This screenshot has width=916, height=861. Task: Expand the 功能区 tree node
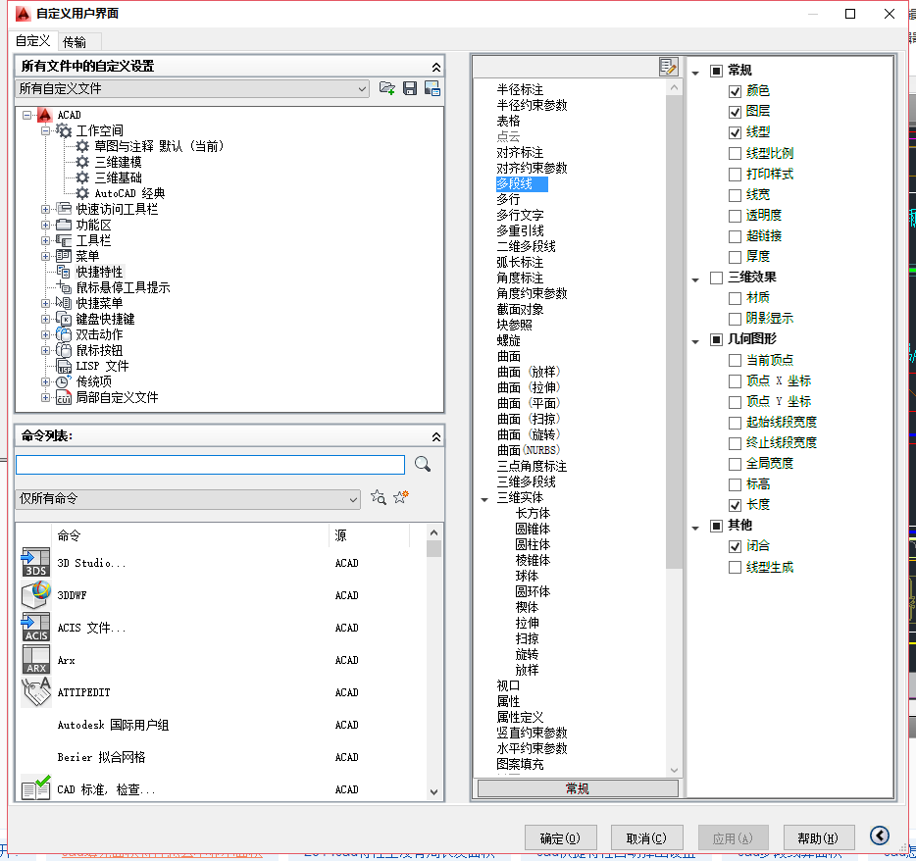[45, 225]
